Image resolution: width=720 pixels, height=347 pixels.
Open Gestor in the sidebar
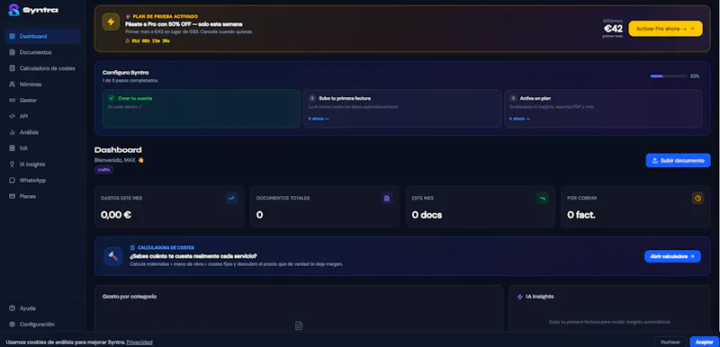pyautogui.click(x=42, y=100)
